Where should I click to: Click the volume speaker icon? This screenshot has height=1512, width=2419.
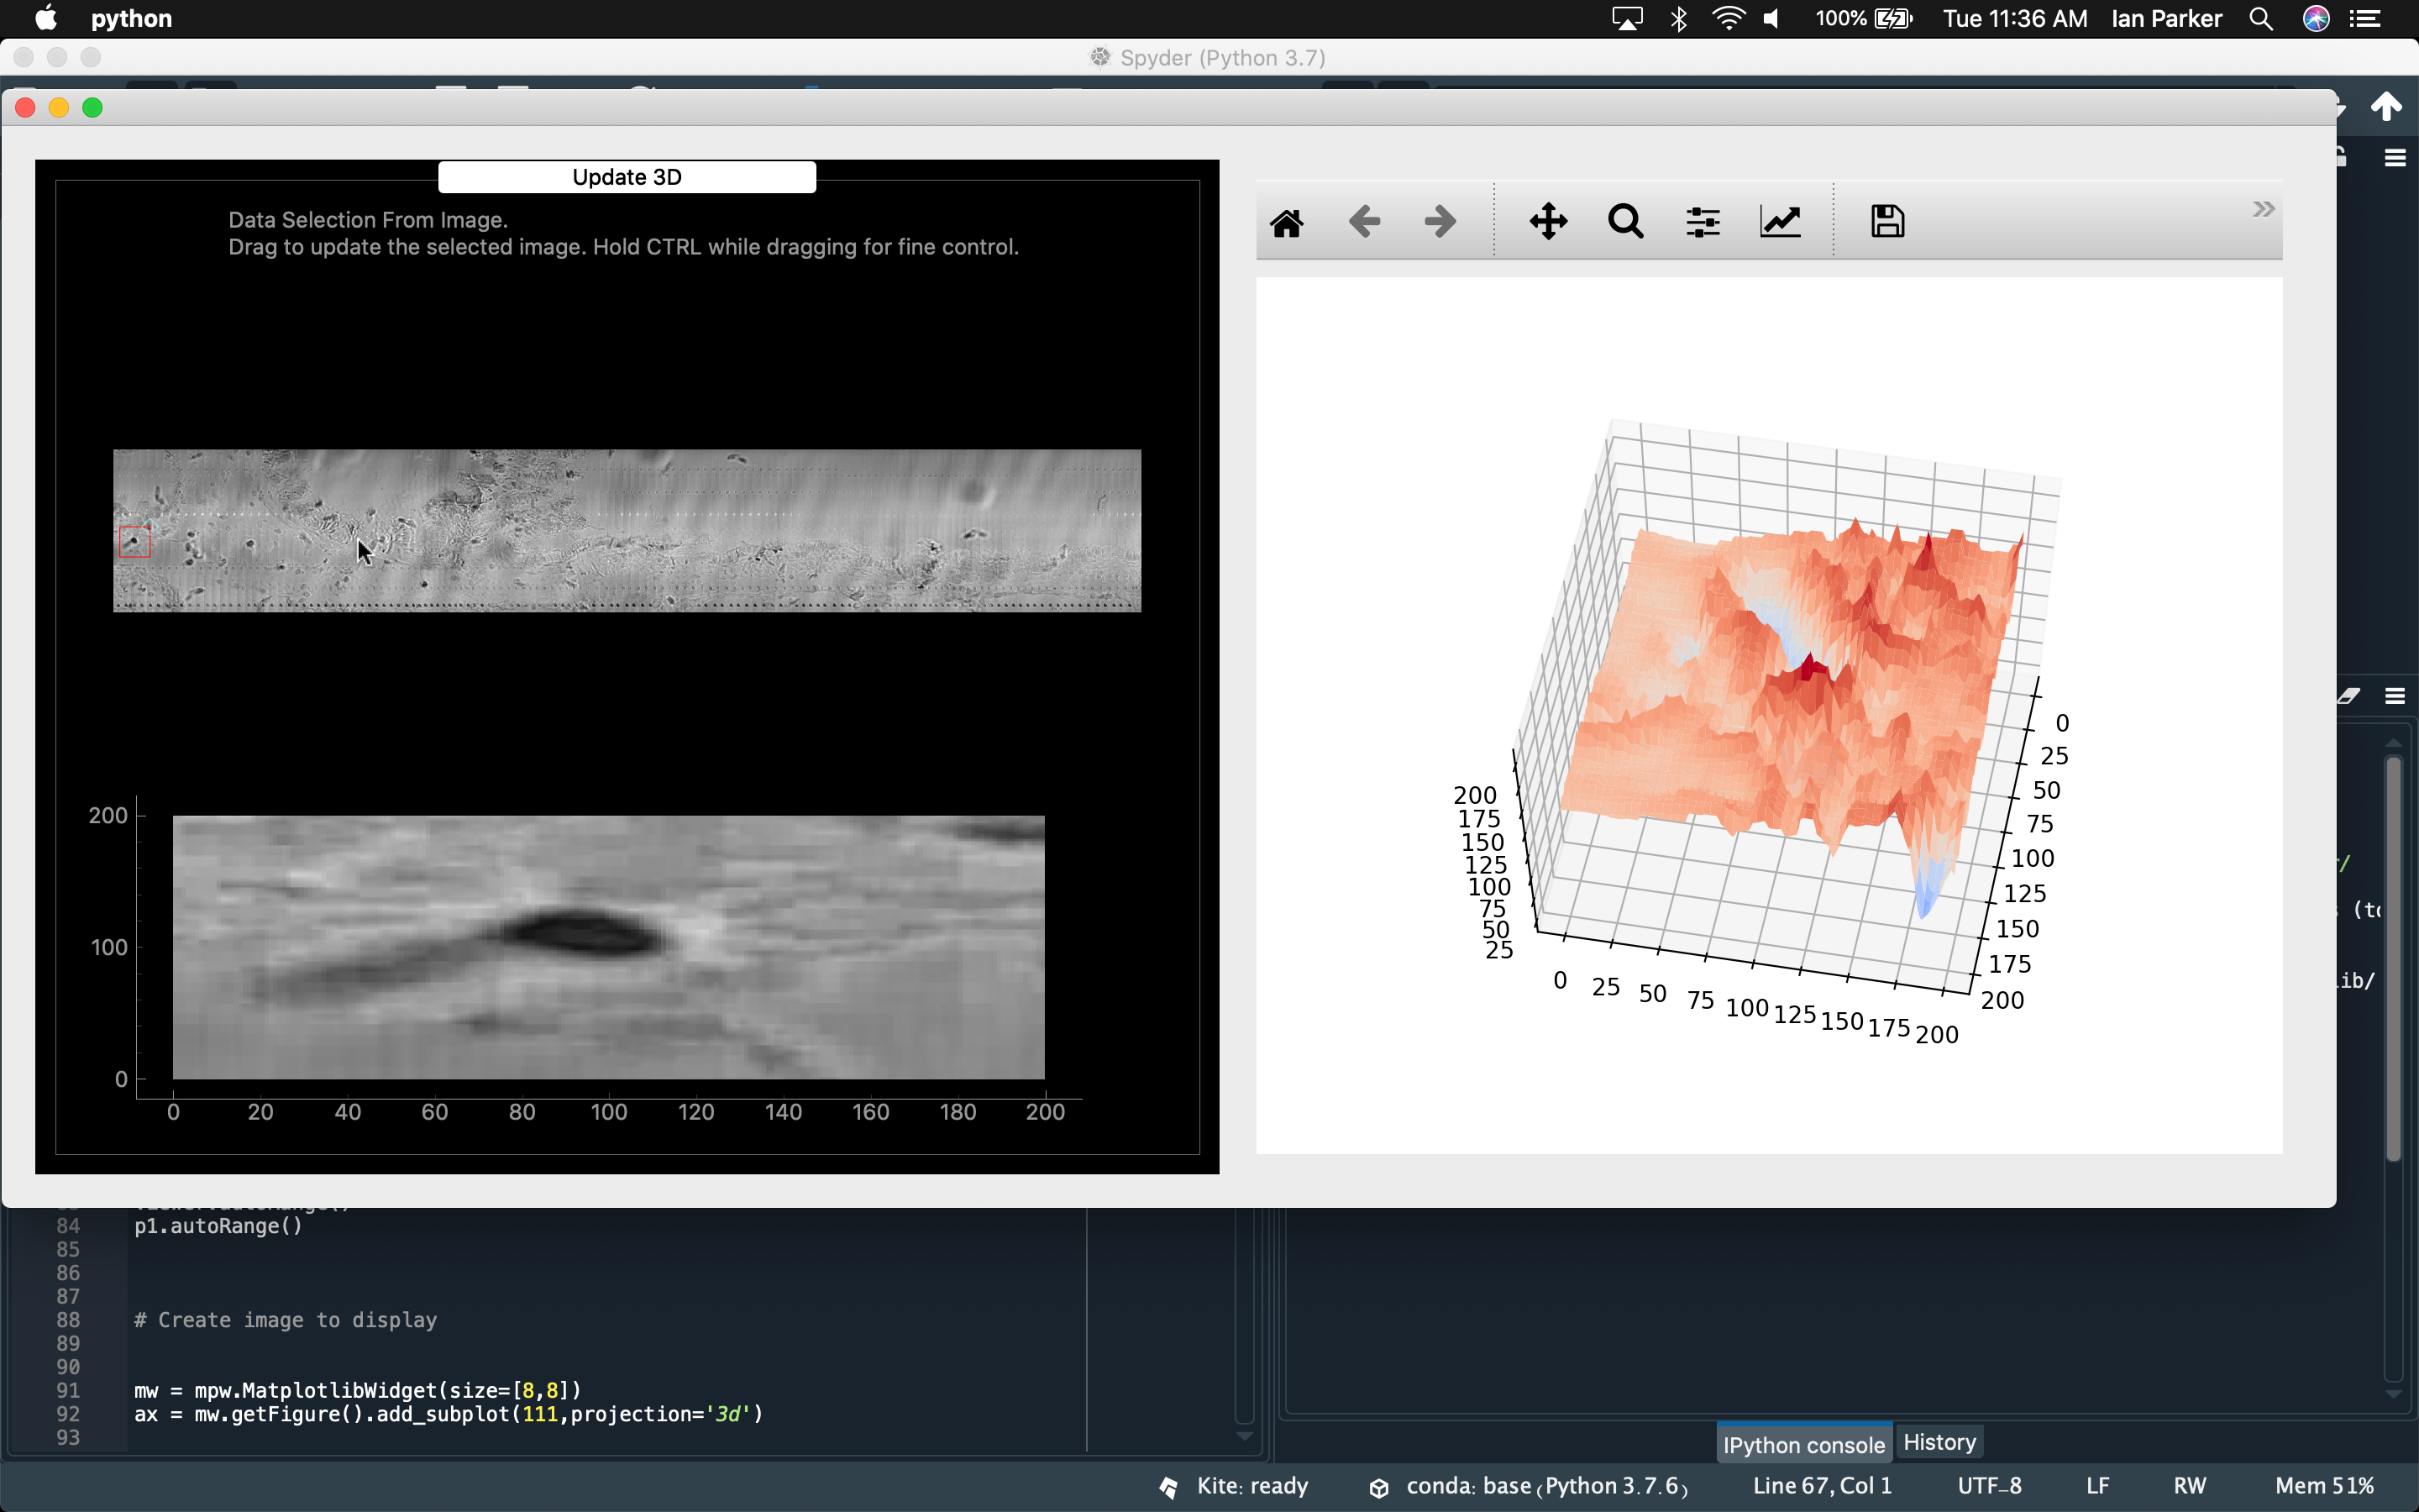coord(1772,19)
